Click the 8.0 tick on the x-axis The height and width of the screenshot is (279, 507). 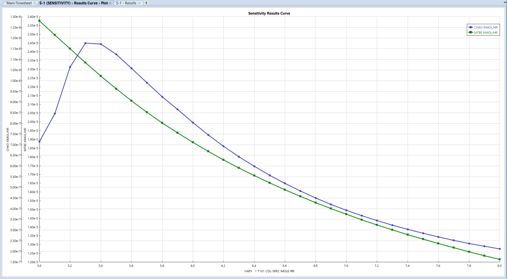499,266
